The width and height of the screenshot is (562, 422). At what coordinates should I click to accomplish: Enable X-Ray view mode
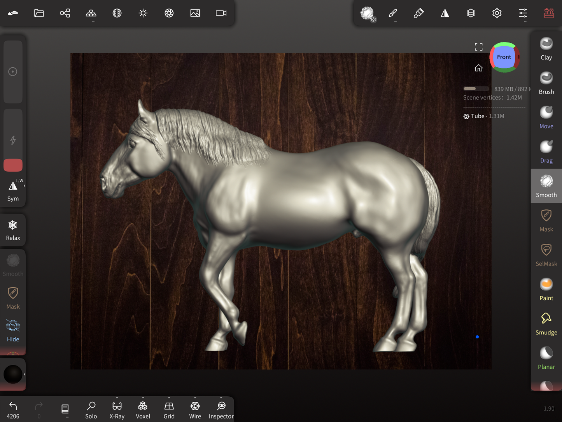(x=117, y=410)
